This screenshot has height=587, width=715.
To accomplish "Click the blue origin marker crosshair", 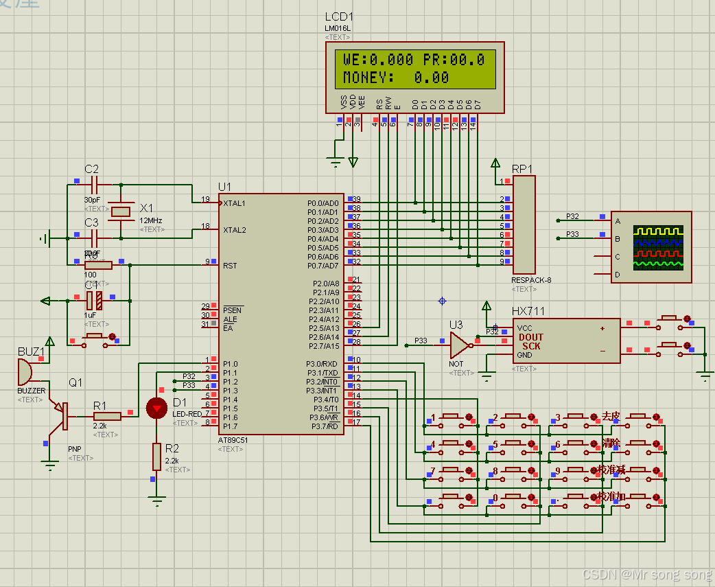I will [442, 301].
